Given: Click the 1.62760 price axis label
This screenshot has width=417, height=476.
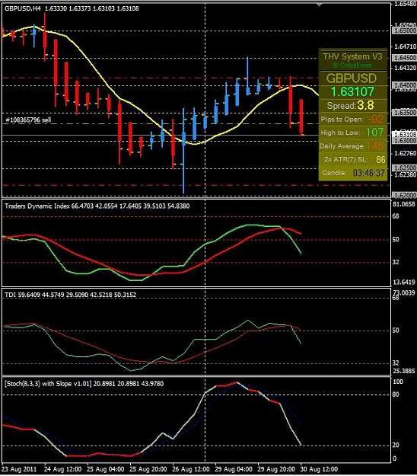Looking at the screenshot, I should [405, 153].
